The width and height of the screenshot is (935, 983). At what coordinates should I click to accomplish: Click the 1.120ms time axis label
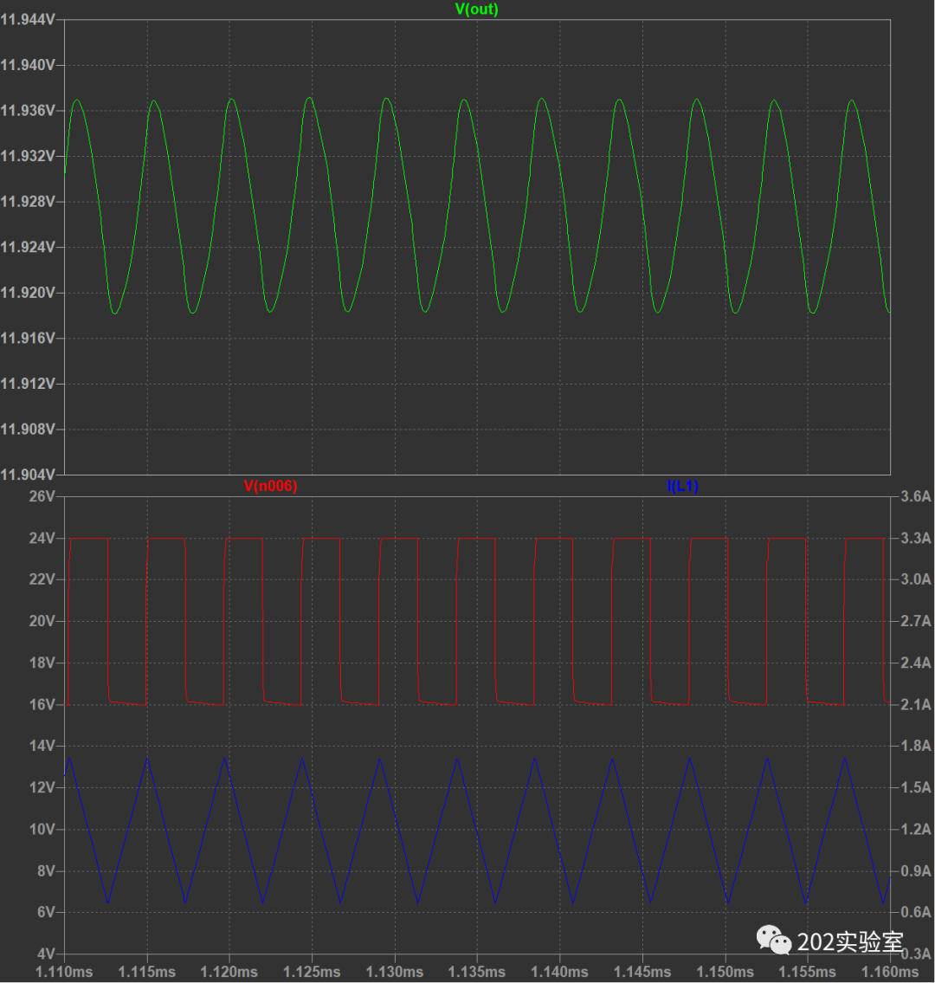tap(229, 973)
